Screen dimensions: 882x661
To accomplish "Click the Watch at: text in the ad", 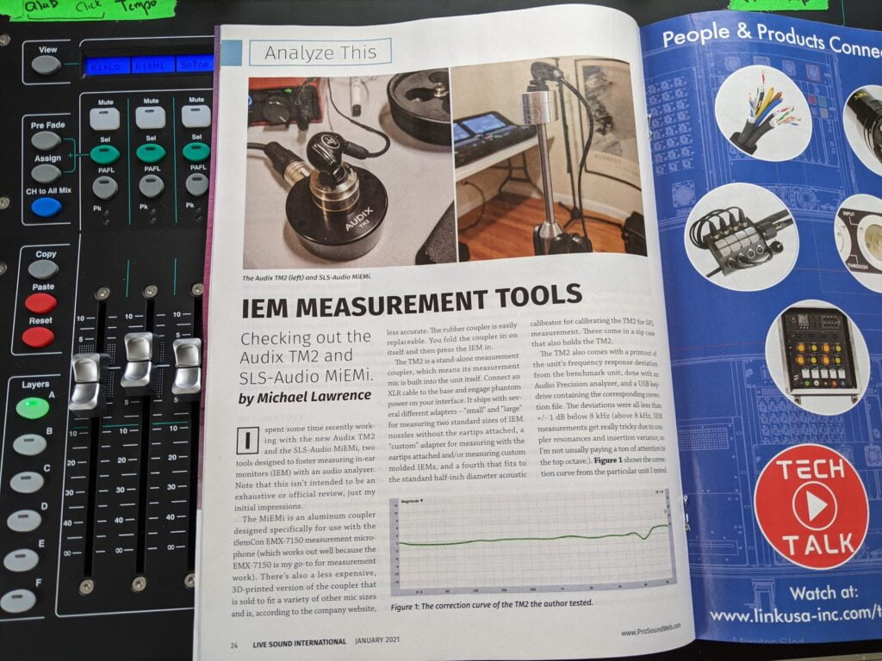I will [x=823, y=594].
